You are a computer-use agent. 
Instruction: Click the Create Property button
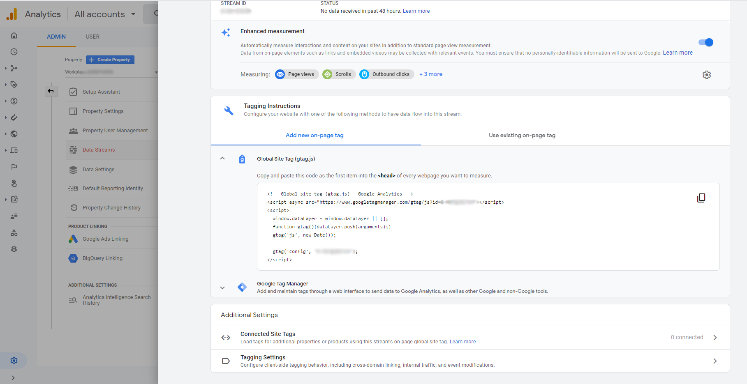coord(110,60)
